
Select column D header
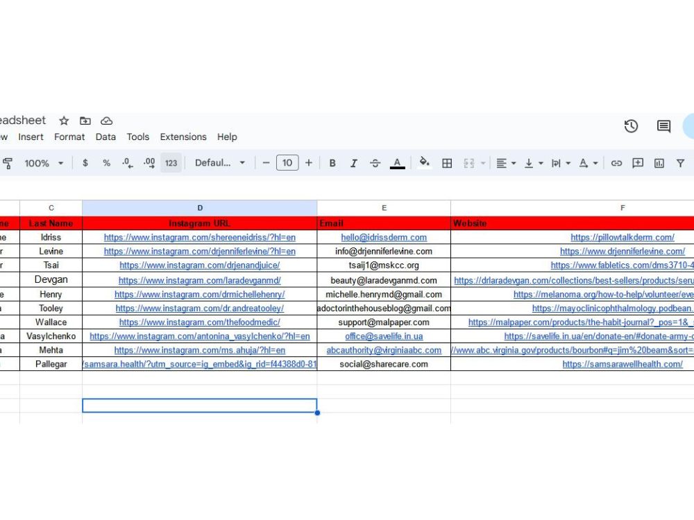click(x=200, y=208)
